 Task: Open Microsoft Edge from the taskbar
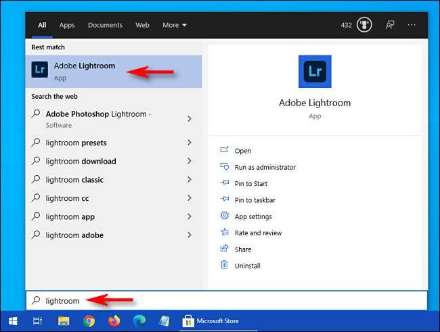click(139, 321)
